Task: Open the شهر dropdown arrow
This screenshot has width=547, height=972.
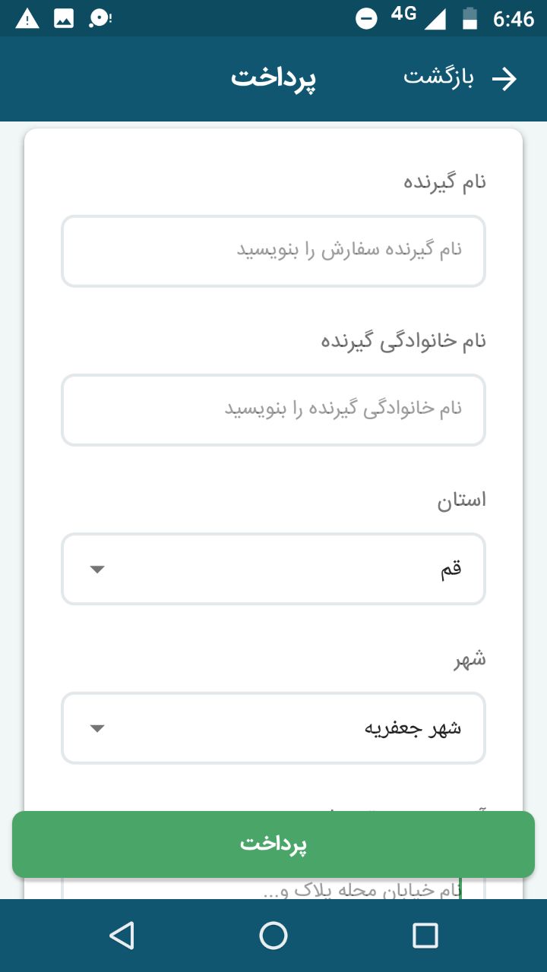Action: click(97, 729)
